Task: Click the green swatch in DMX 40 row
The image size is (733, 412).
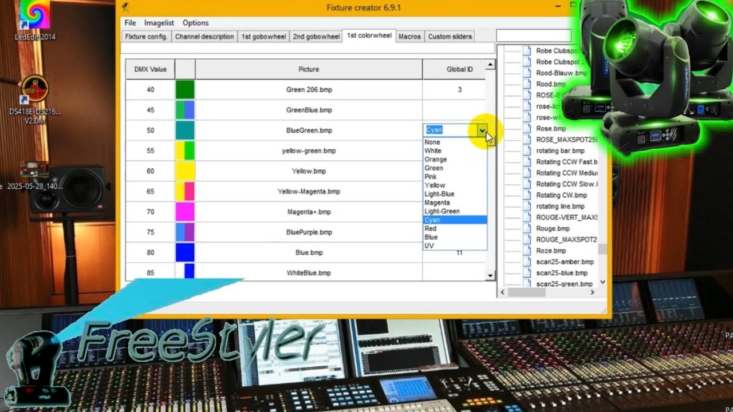Action: point(185,90)
